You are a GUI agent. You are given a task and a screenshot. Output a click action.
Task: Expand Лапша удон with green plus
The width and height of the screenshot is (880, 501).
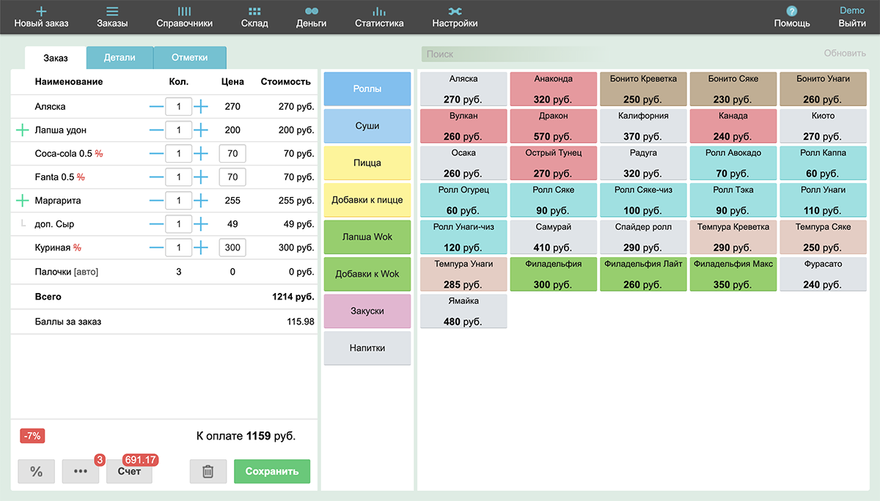click(23, 130)
